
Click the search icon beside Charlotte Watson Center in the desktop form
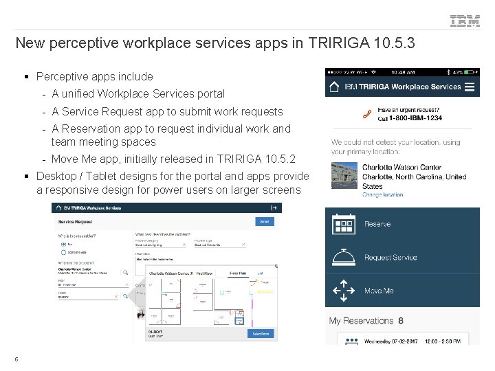[x=125, y=272]
